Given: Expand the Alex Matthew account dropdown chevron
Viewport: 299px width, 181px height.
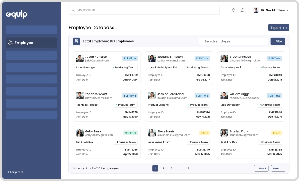Looking at the screenshot, I should pos(287,10).
